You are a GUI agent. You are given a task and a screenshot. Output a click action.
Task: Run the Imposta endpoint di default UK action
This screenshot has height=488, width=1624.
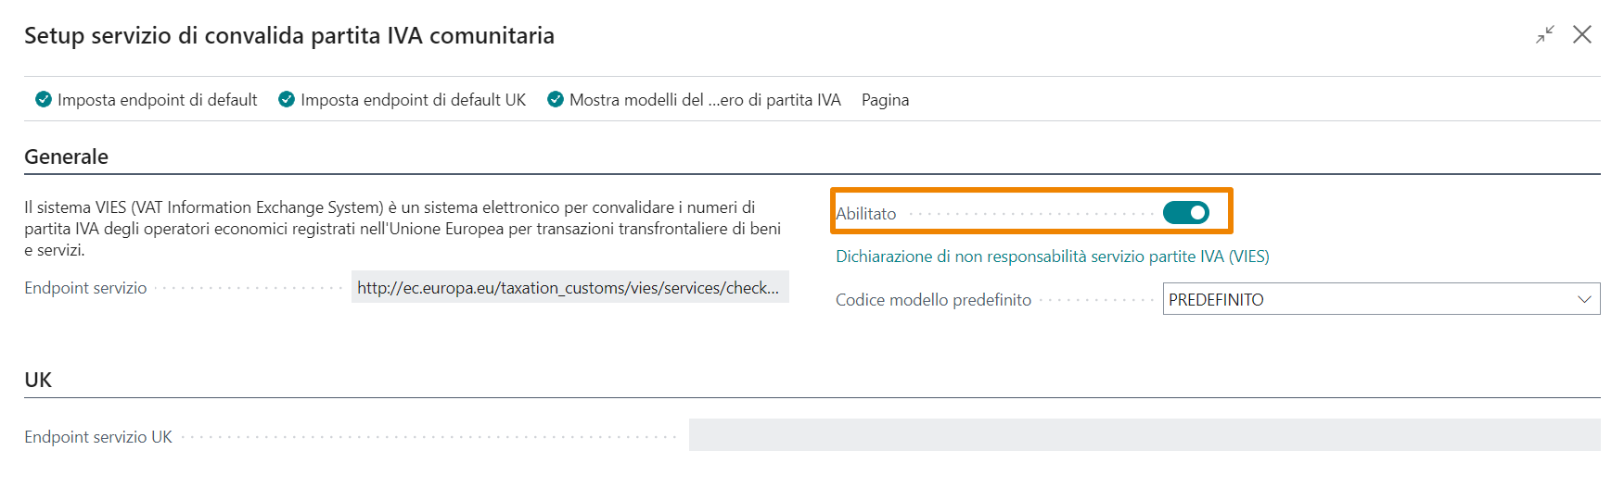[x=413, y=100]
